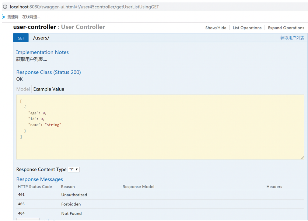Click Response Model column header
Image resolution: width=308 pixels, height=221 pixels.
click(x=138, y=187)
